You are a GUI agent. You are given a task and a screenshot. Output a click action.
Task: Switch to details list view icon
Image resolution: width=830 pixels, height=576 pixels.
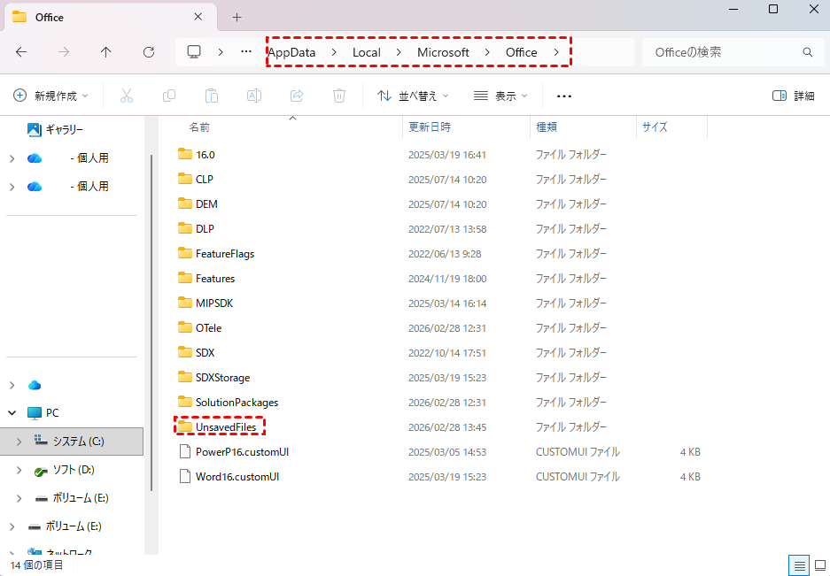coord(798,564)
